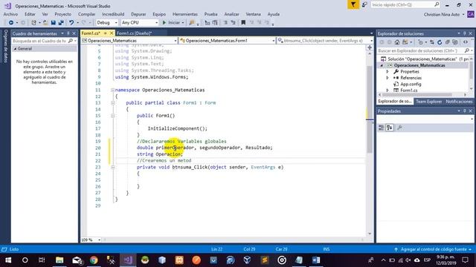Open the Compilar menu
476x267 pixels.
pos(86,14)
